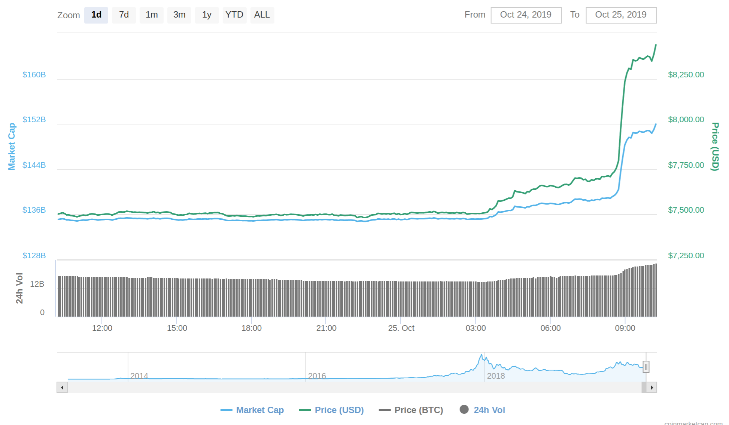The image size is (729, 425).
Task: Edit the To date Oct 25, 2019
Action: [x=621, y=15]
